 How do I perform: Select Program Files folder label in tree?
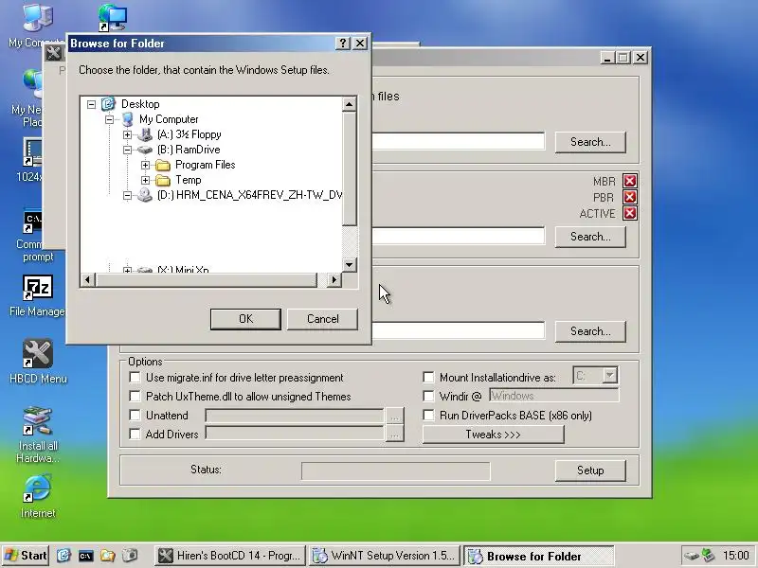coord(205,165)
